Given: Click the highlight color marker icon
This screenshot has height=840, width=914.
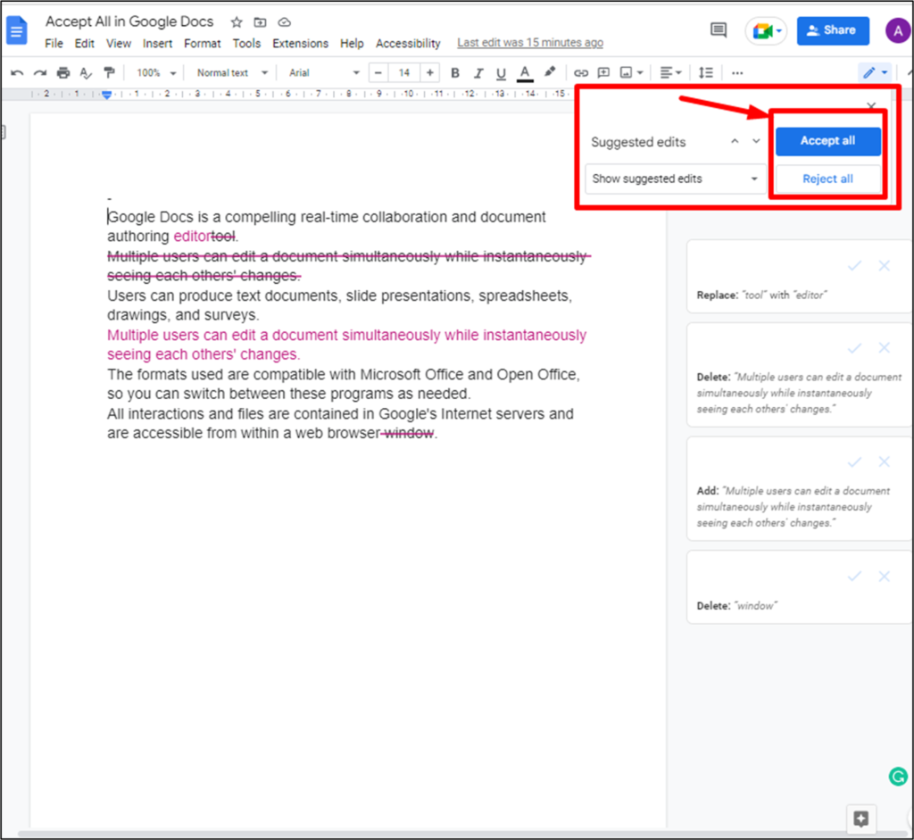Looking at the screenshot, I should click(x=550, y=73).
